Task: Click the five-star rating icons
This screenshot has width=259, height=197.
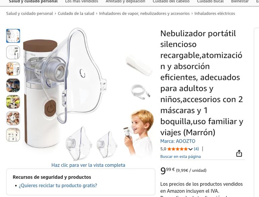Action: [177, 149]
